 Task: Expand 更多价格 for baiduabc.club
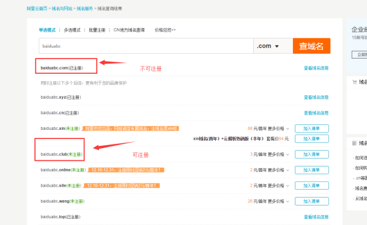[x=278, y=154]
